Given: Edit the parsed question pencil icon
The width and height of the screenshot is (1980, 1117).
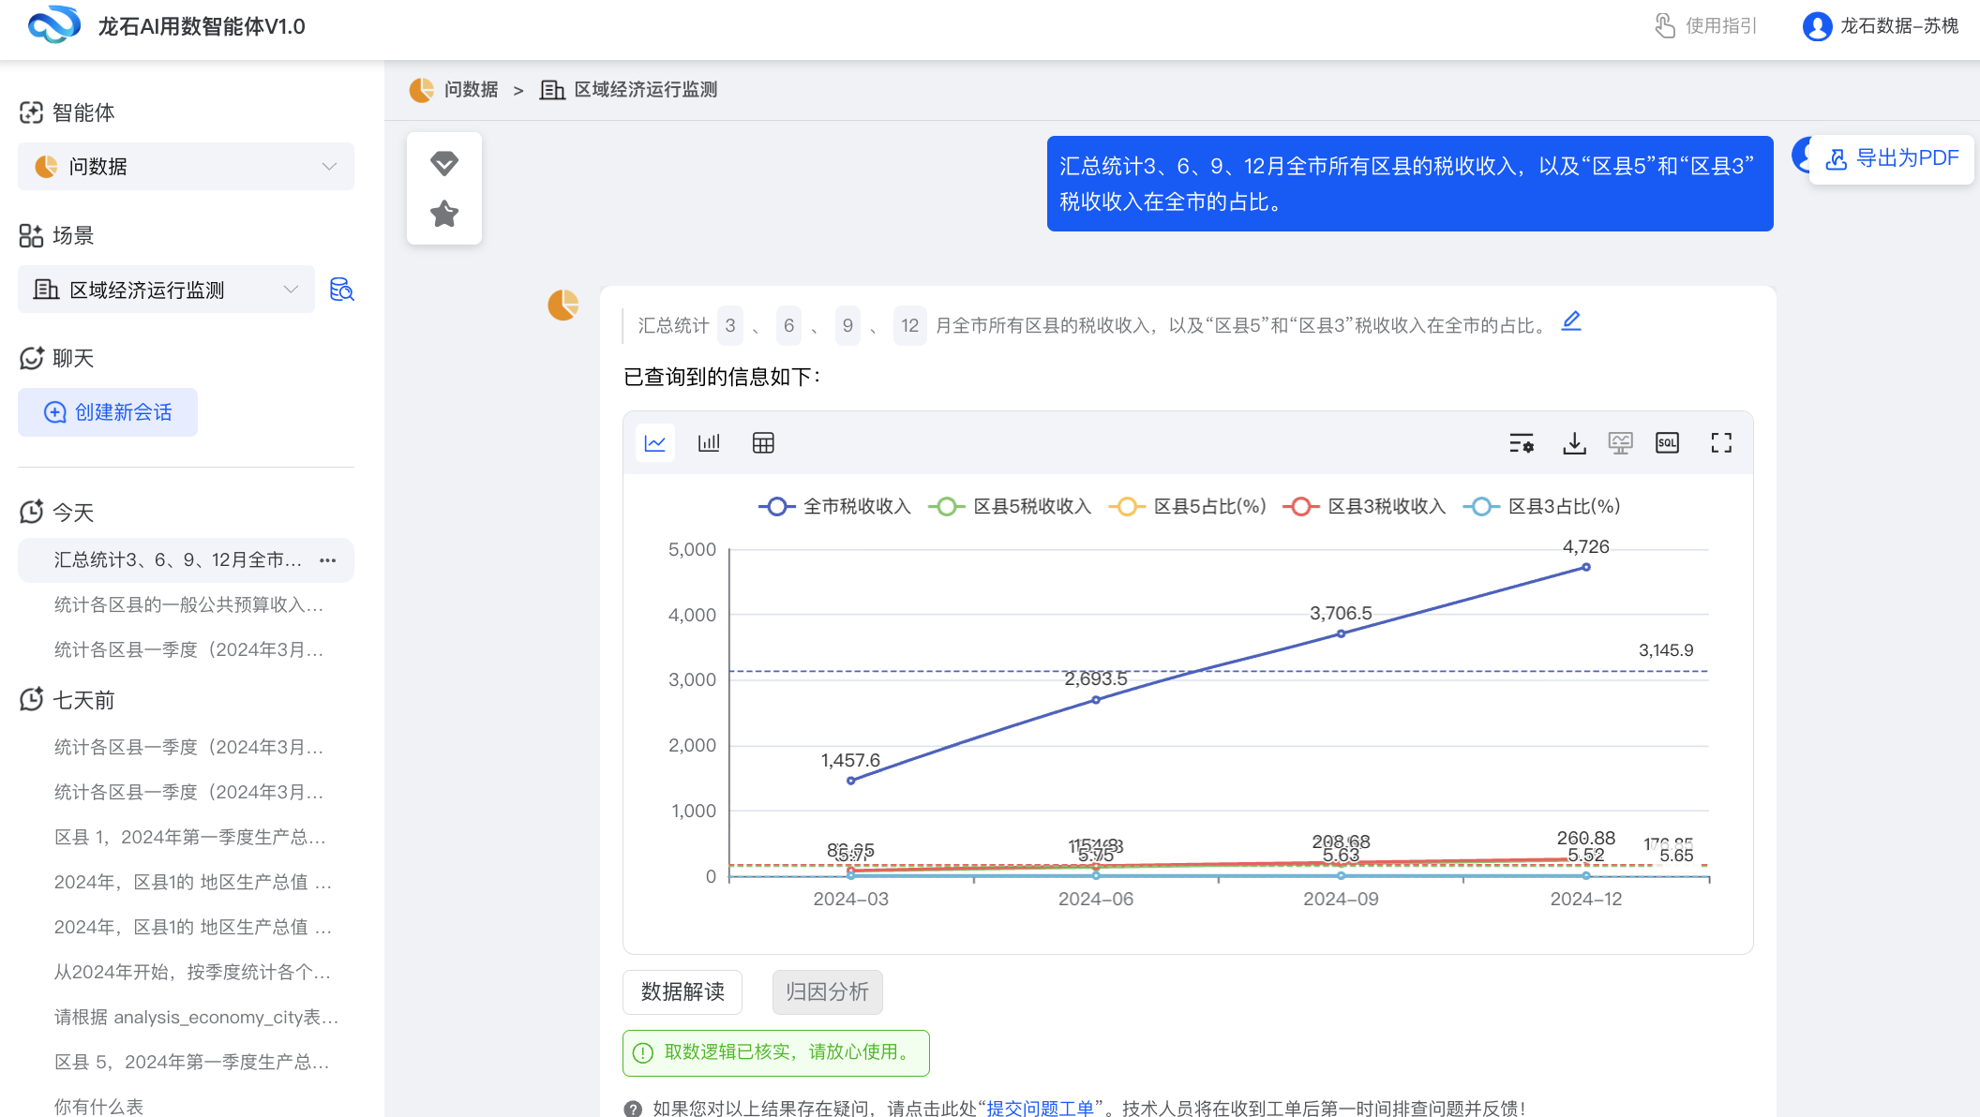Looking at the screenshot, I should [1571, 321].
